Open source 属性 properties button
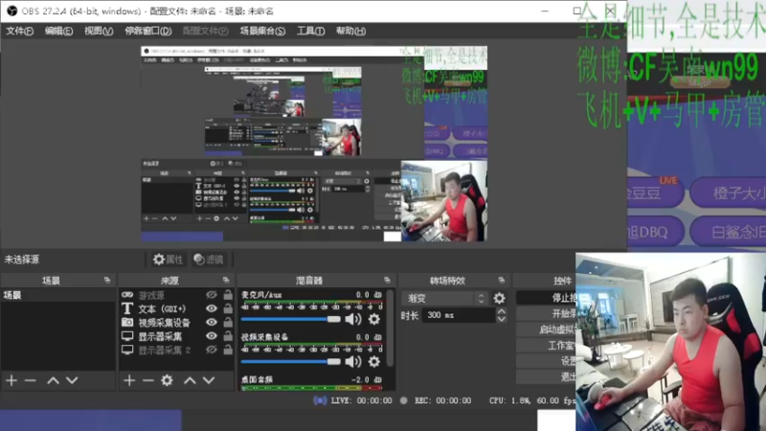The image size is (766, 431). 168,260
